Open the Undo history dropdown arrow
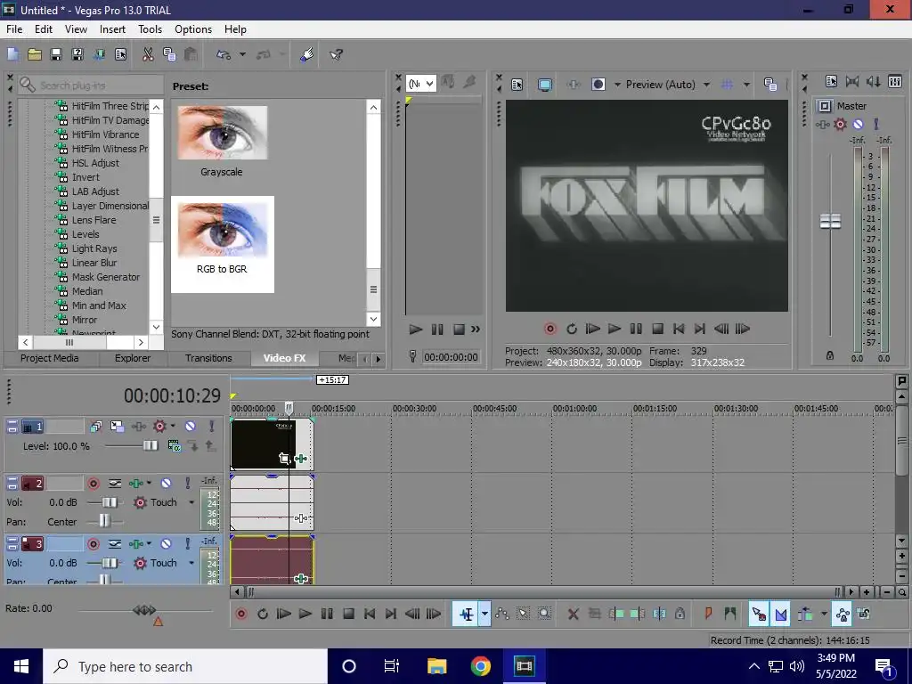912x684 pixels. tap(242, 54)
